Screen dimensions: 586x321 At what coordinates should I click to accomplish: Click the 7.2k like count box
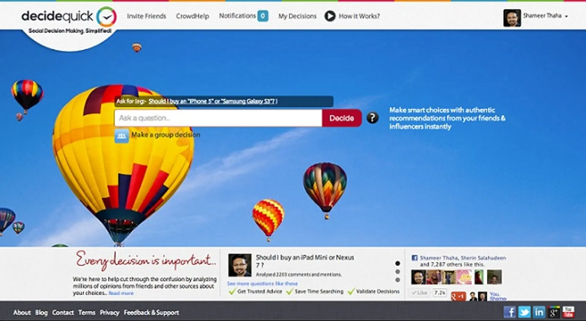[440, 293]
